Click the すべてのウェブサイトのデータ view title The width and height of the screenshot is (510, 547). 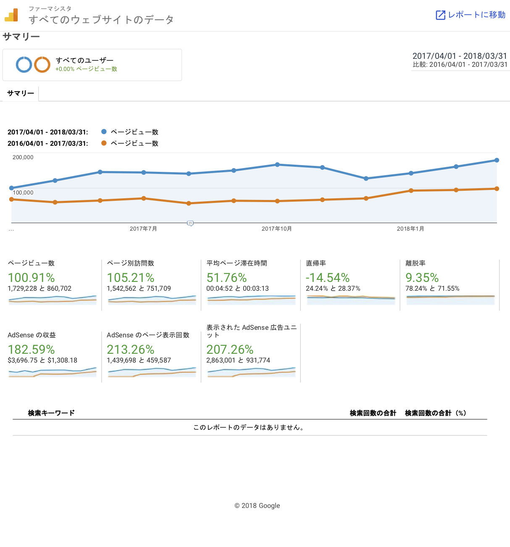coord(101,20)
